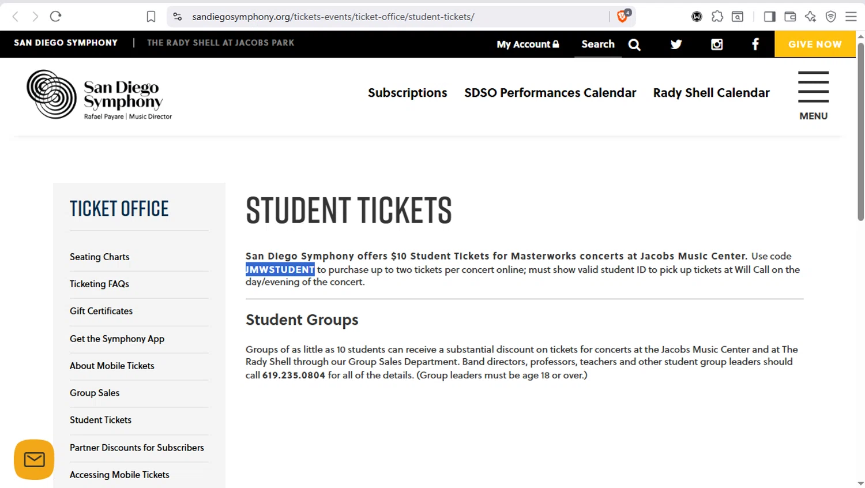Open the yellow email envelope widget

pyautogui.click(x=34, y=460)
